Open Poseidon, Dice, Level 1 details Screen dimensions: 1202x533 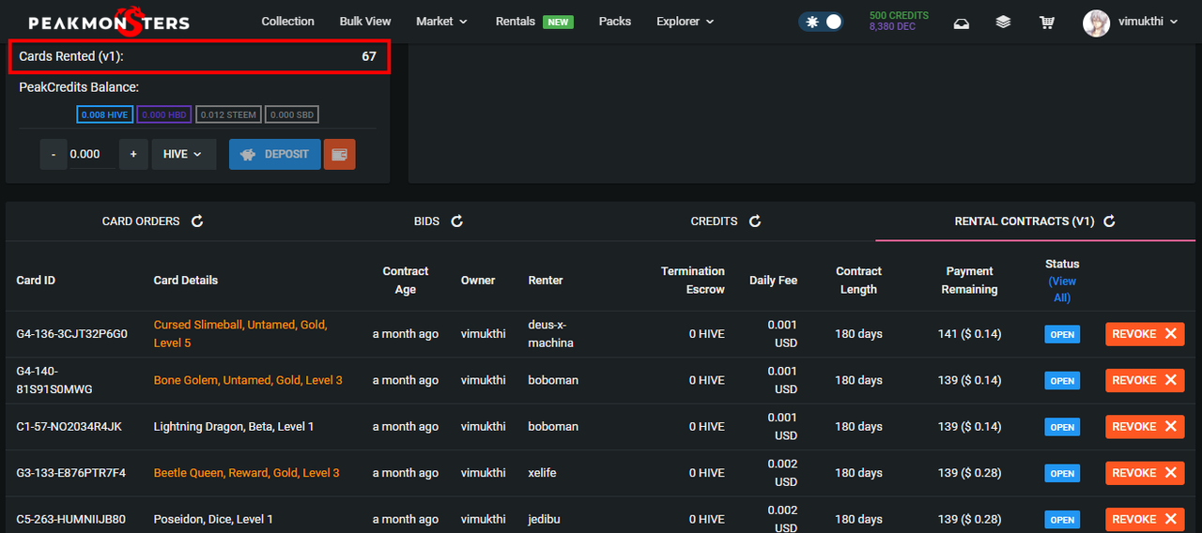click(x=213, y=519)
